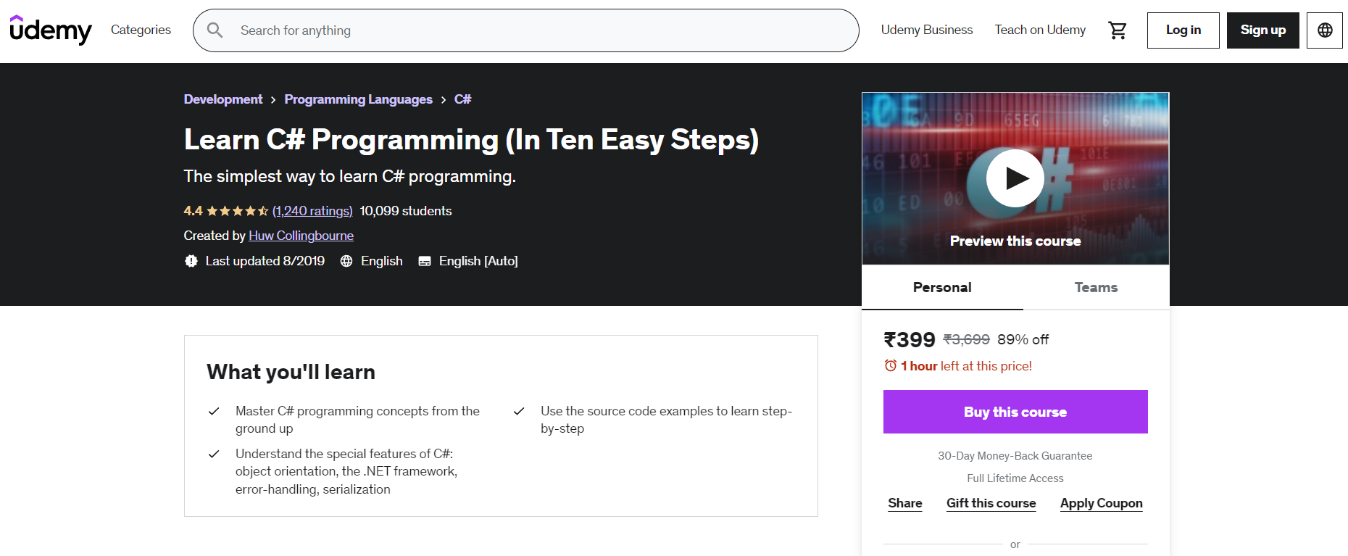Open the language globe selector
Viewport: 1348px width, 556px height.
tap(1324, 30)
